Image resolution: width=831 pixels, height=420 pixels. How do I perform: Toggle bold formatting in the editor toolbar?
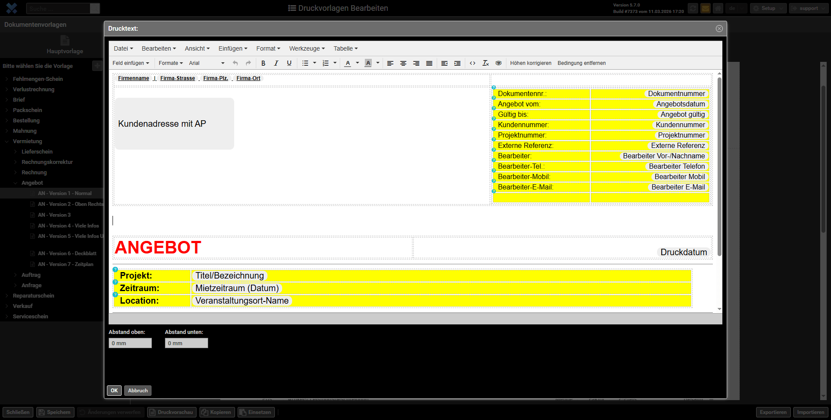(x=263, y=63)
